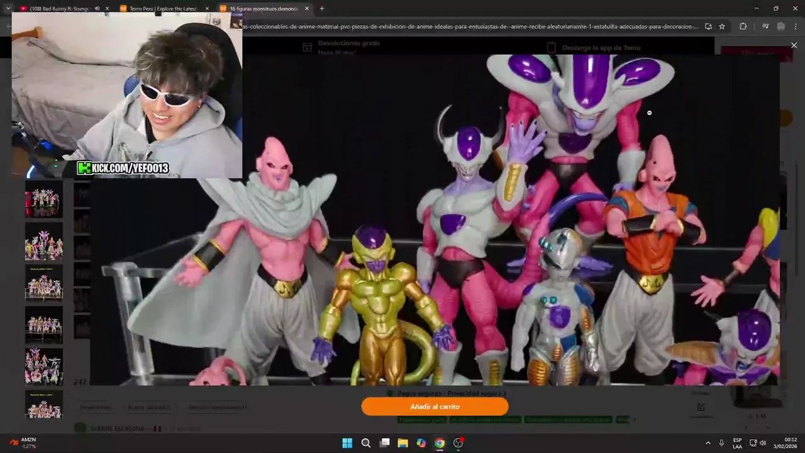Open the tab search dropdown arrow
Image resolution: width=805 pixels, height=453 pixels.
point(8,9)
